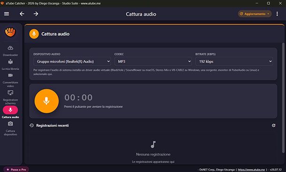Open the Registratore schermo section
Screen dimensions: 286x172
click(10, 98)
